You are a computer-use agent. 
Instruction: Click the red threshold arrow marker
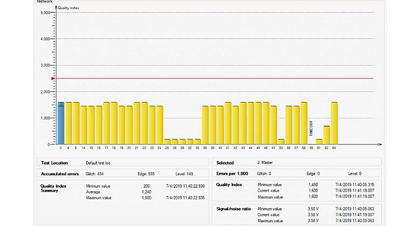(53, 78)
